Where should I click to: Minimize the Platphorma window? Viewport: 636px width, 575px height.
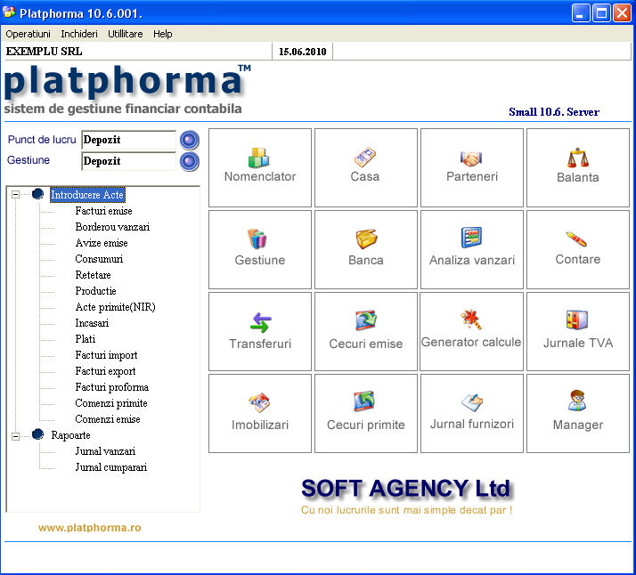point(581,13)
